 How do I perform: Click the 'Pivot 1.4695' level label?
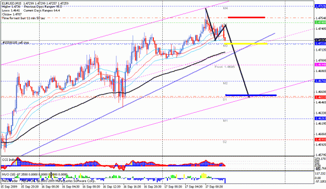(x=225, y=67)
